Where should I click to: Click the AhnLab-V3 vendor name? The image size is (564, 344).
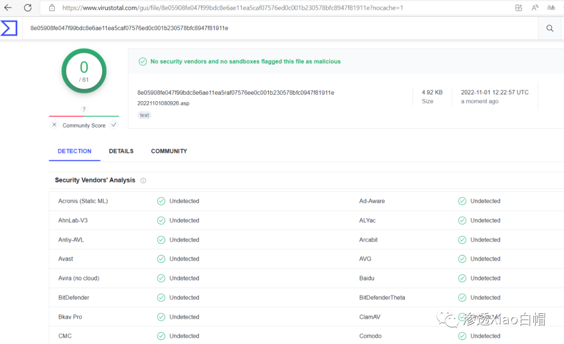(x=73, y=220)
